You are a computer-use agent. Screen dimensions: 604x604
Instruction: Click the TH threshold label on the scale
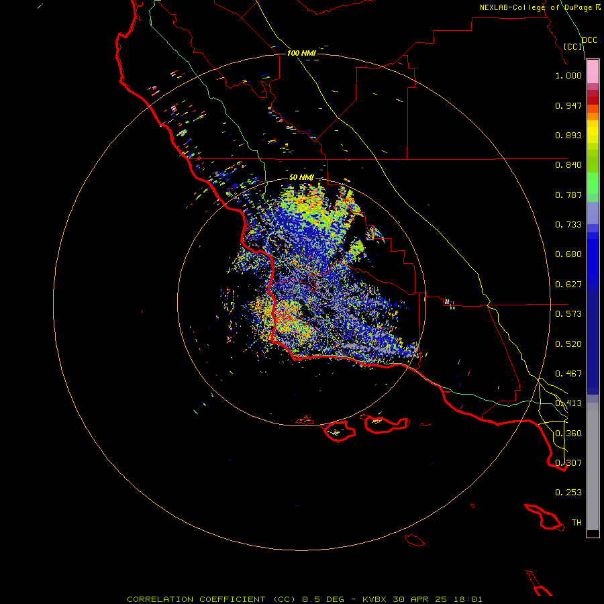(x=576, y=523)
